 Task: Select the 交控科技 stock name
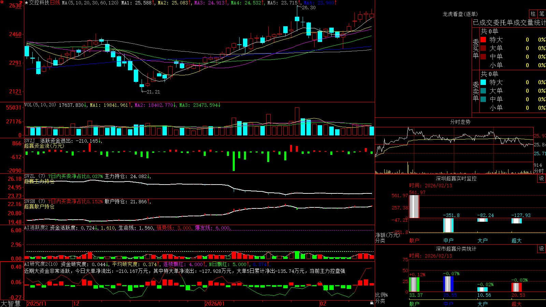pos(39,3)
